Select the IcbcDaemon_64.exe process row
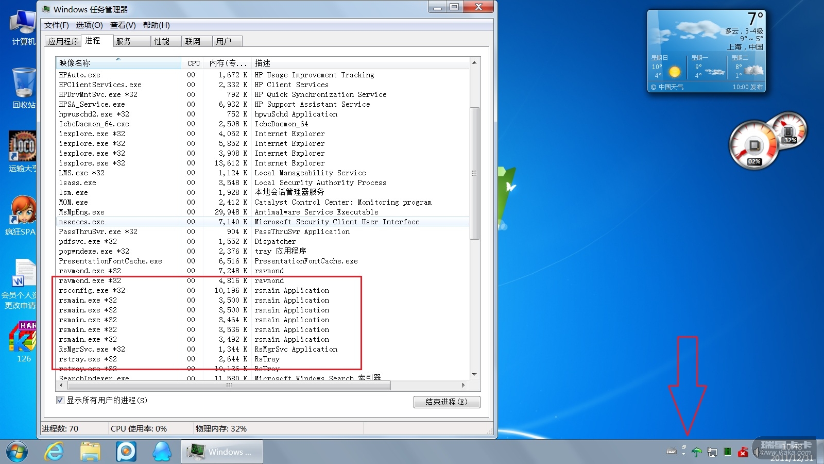The width and height of the screenshot is (824, 464). (x=263, y=124)
